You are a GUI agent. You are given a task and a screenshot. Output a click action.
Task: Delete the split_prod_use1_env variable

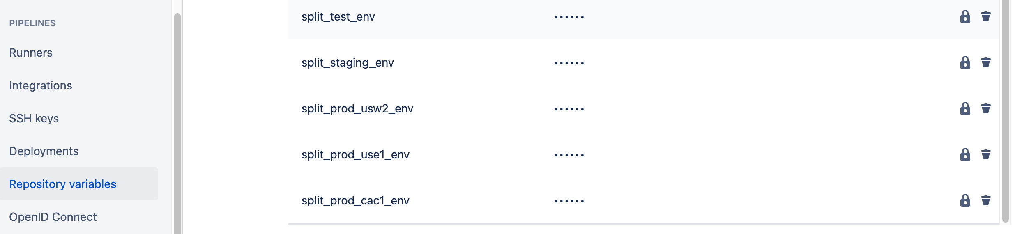pos(985,155)
